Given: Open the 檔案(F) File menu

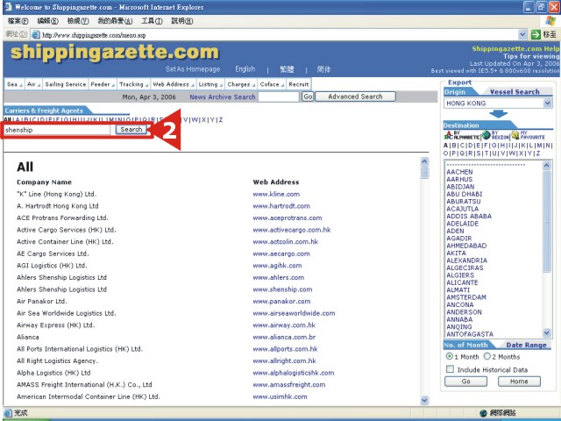Looking at the screenshot, I should pyautogui.click(x=18, y=21).
